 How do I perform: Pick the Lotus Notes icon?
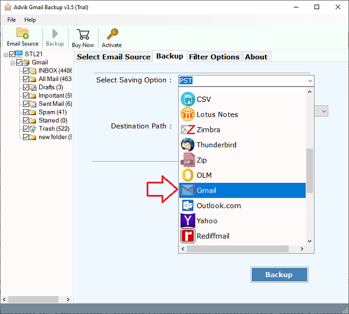[x=187, y=114]
